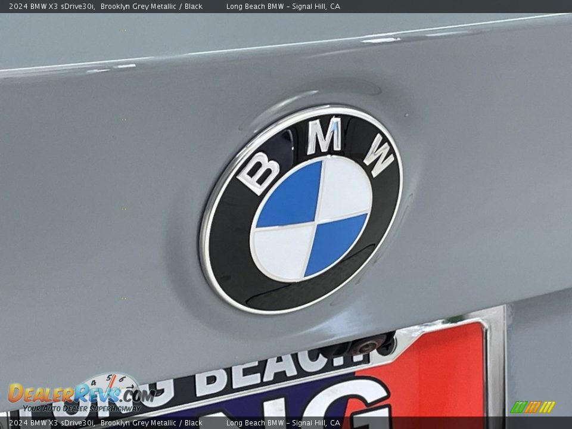The height and width of the screenshot is (429, 572).
Task: Click the bottom caption 'Brooklyn Grey Metallic / Black'
Action: tap(151, 423)
